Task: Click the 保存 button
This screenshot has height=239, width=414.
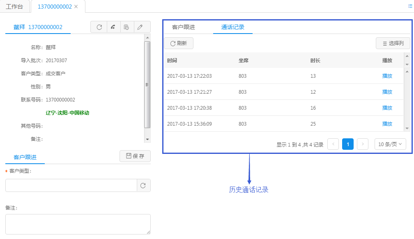Action: (135, 156)
